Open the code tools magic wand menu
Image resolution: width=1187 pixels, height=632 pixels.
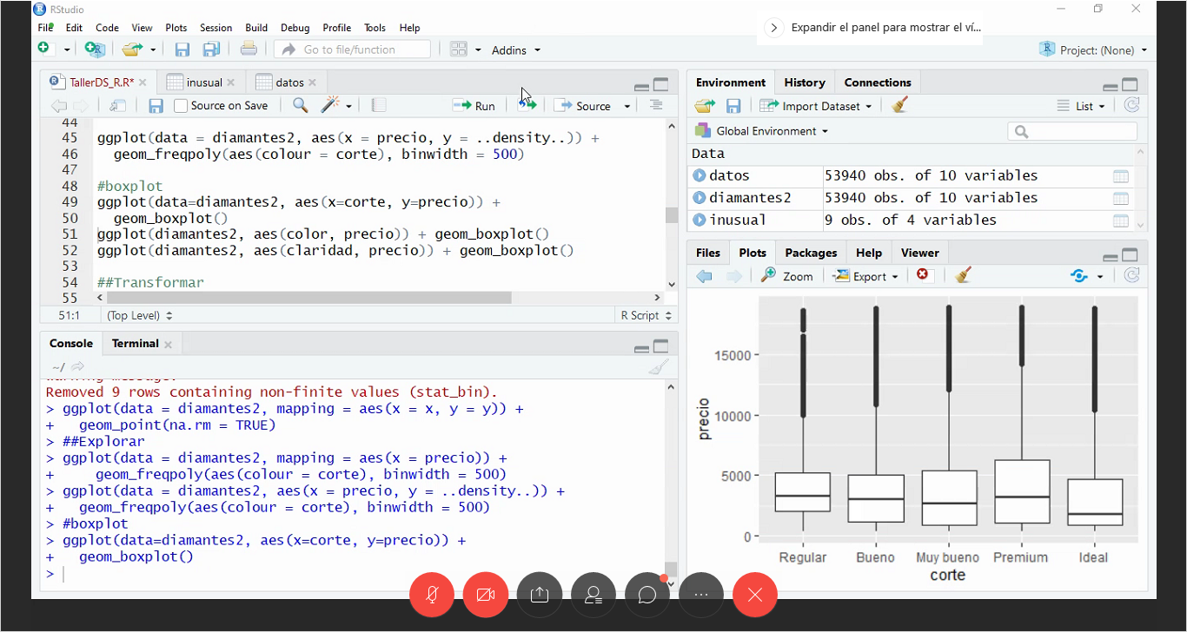335,106
